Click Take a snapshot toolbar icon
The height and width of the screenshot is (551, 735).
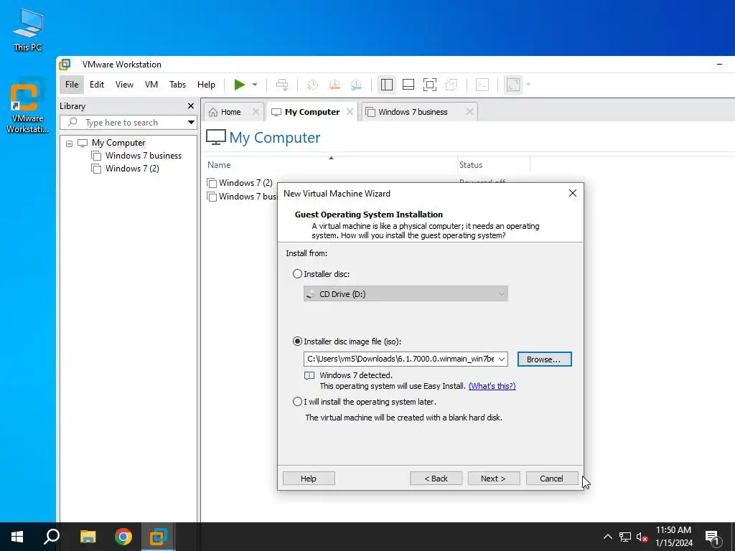pyautogui.click(x=312, y=85)
